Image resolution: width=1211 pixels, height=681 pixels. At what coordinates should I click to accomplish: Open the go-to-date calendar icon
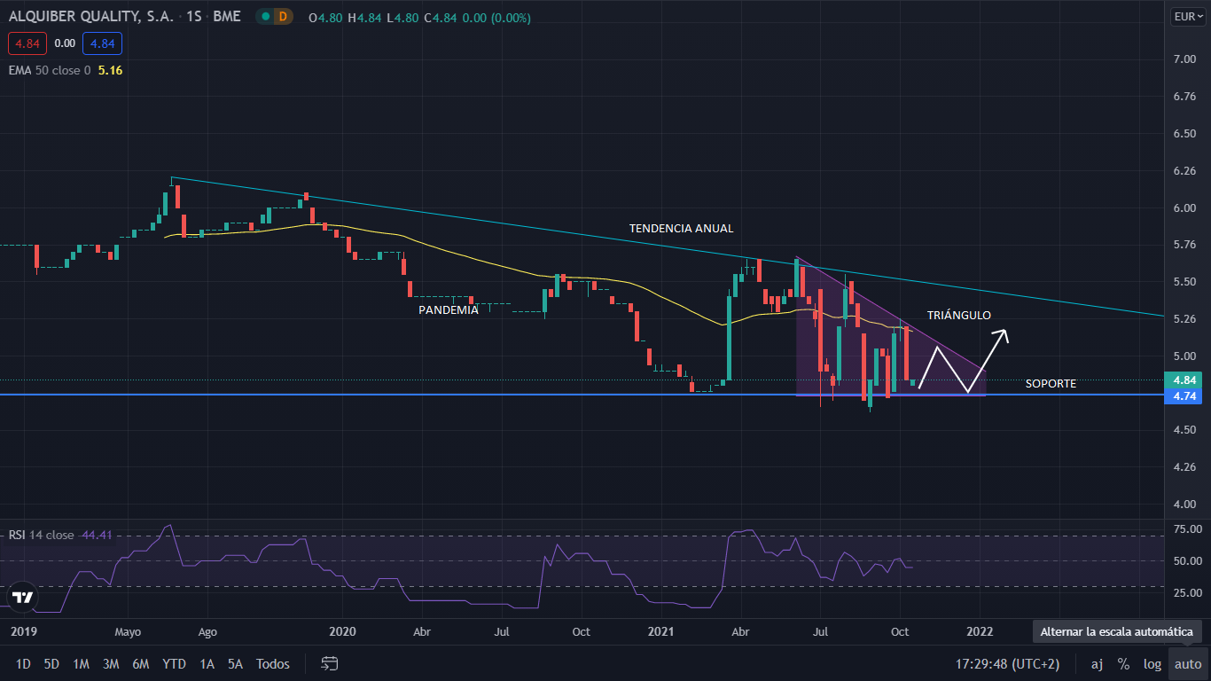[330, 663]
